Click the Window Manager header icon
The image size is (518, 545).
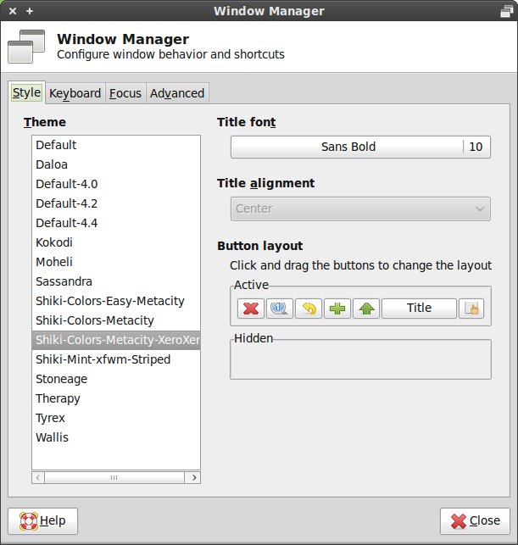[26, 47]
